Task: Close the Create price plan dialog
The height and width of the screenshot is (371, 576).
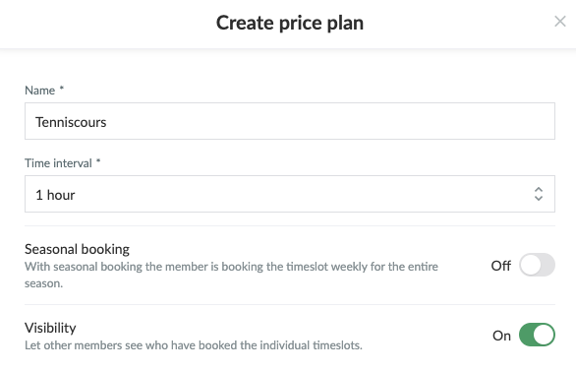Action: [560, 22]
